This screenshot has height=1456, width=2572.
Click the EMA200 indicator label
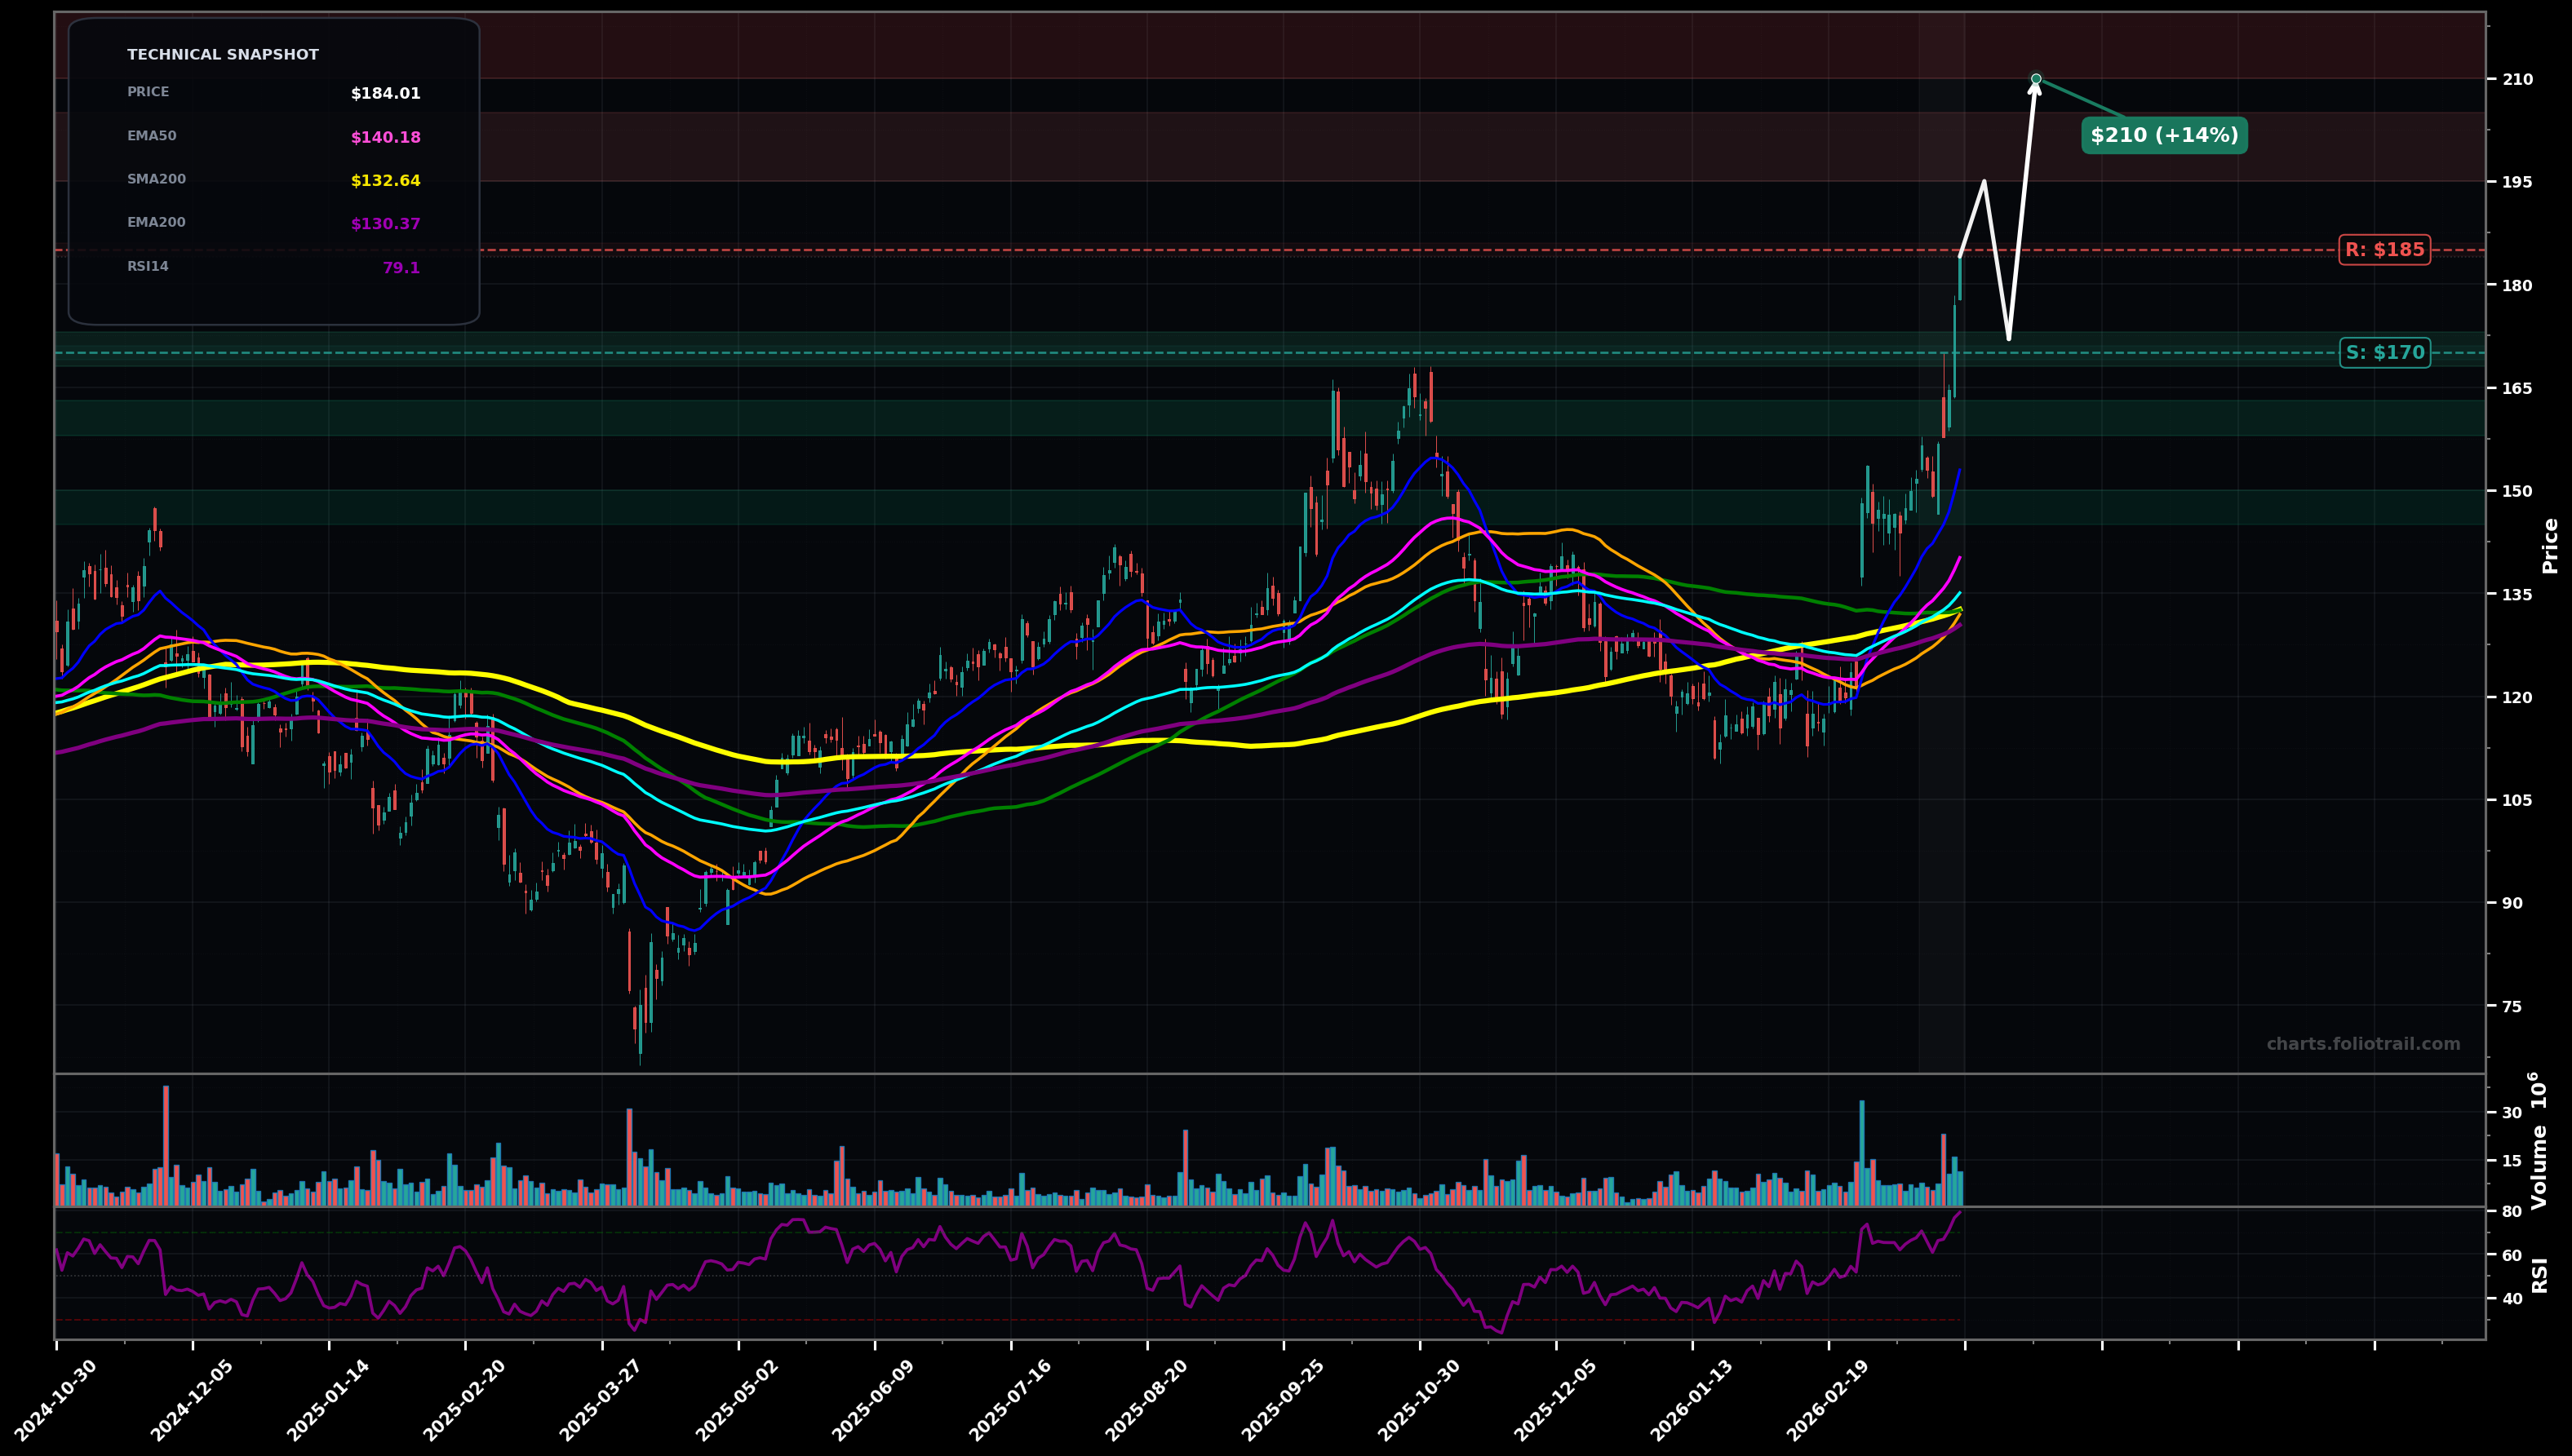(155, 222)
